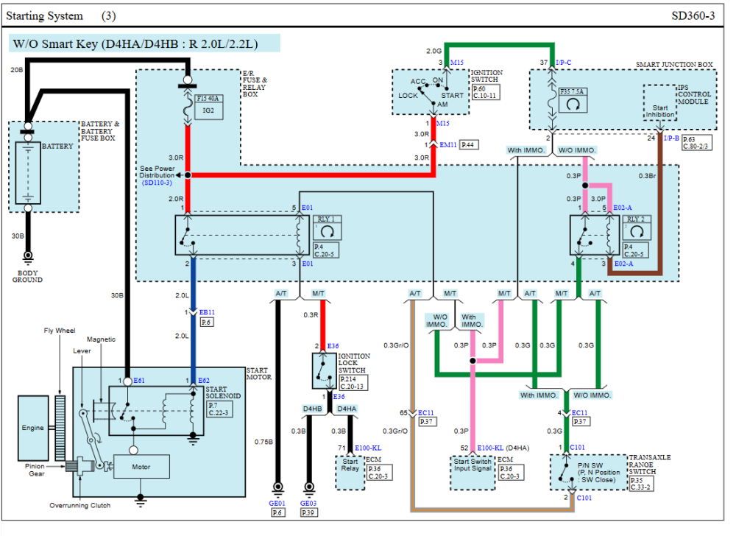Click the RLY 1 relay symbol icon

click(328, 231)
